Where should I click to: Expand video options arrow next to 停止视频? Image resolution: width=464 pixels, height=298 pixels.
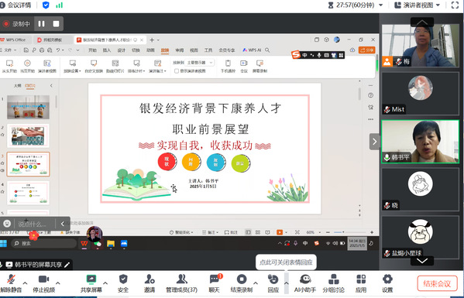(x=58, y=283)
